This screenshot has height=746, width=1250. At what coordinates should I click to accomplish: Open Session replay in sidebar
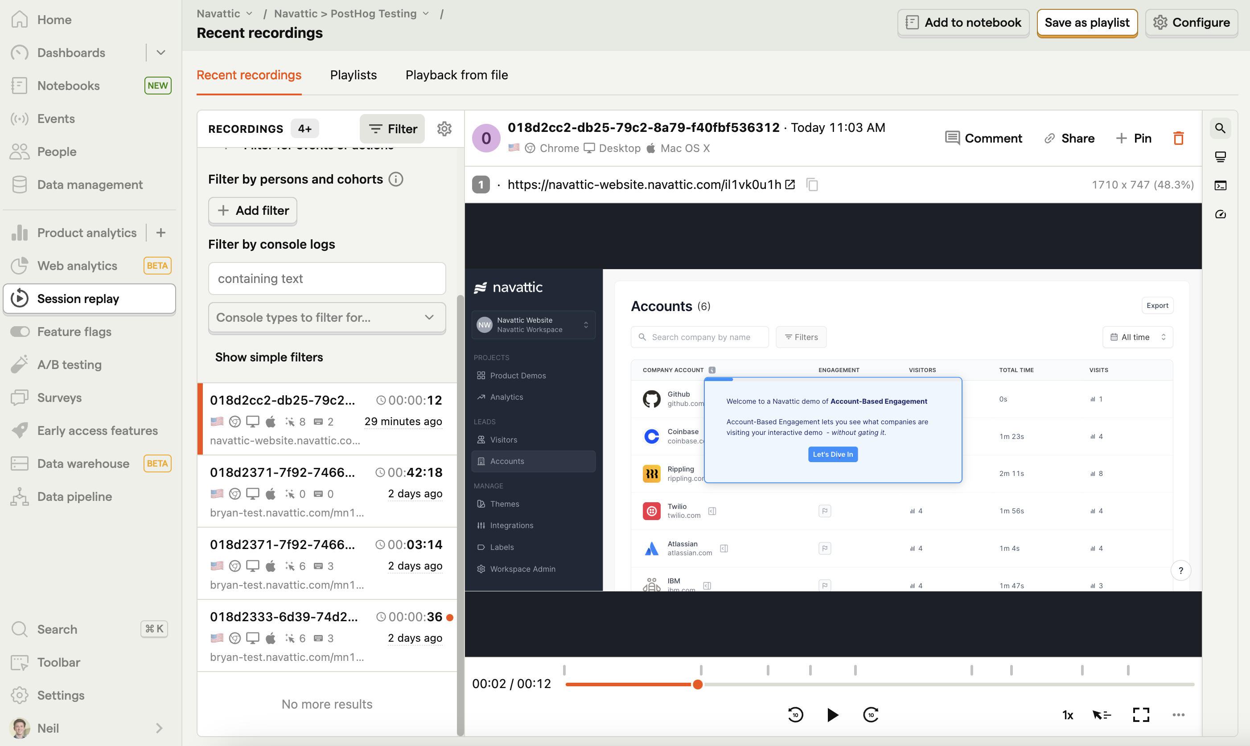pyautogui.click(x=90, y=299)
